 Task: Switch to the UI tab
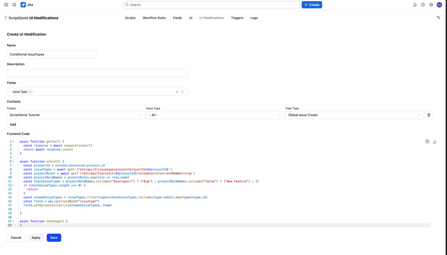pos(191,18)
